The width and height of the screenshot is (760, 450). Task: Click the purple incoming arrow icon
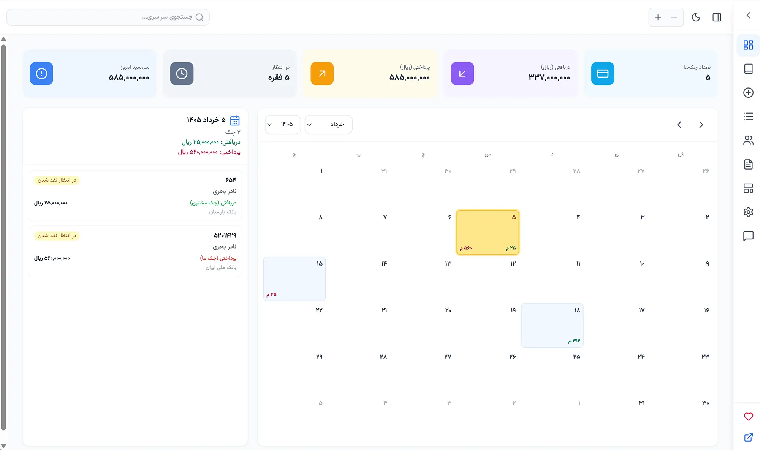[462, 73]
